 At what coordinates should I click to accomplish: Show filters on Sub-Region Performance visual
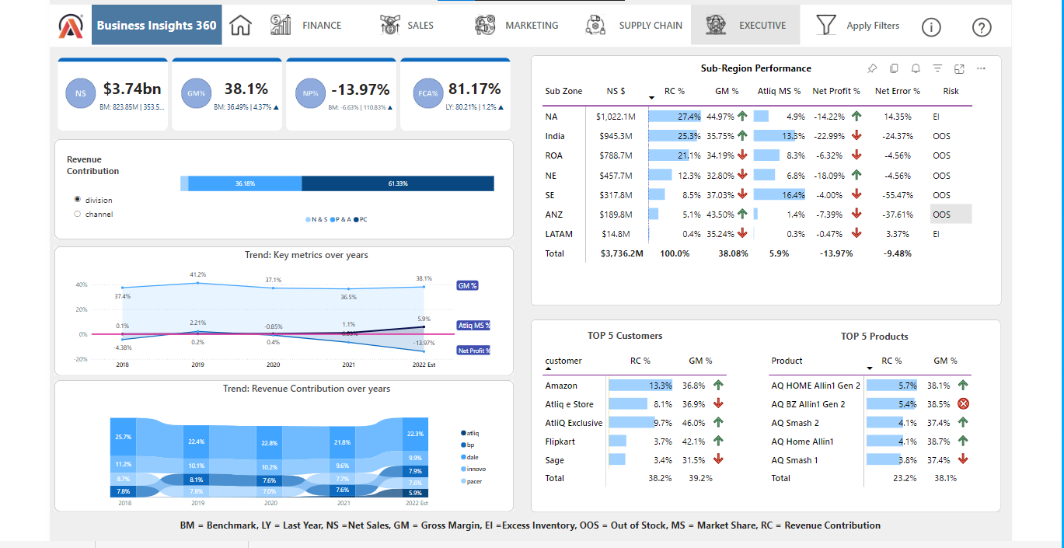937,68
